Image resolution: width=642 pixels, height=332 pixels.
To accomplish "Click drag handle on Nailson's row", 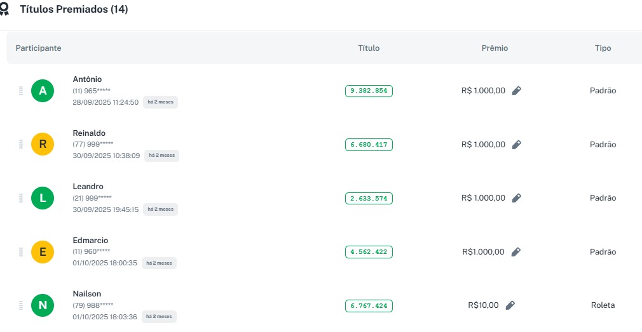I will point(21,305).
